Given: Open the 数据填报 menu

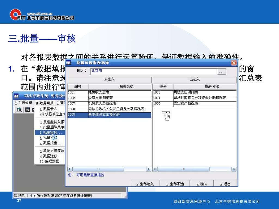Looking at the screenshot, I should (44, 103).
